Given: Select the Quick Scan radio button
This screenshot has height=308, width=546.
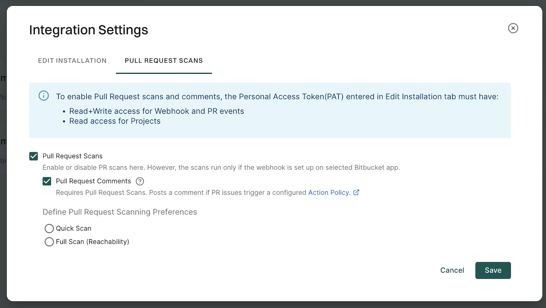Looking at the screenshot, I should click(49, 228).
